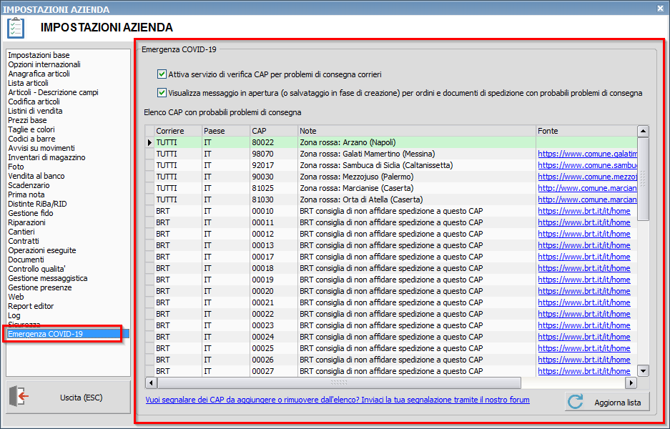
Task: Click the row selector arrow for CAP 80022
Action: click(149, 142)
